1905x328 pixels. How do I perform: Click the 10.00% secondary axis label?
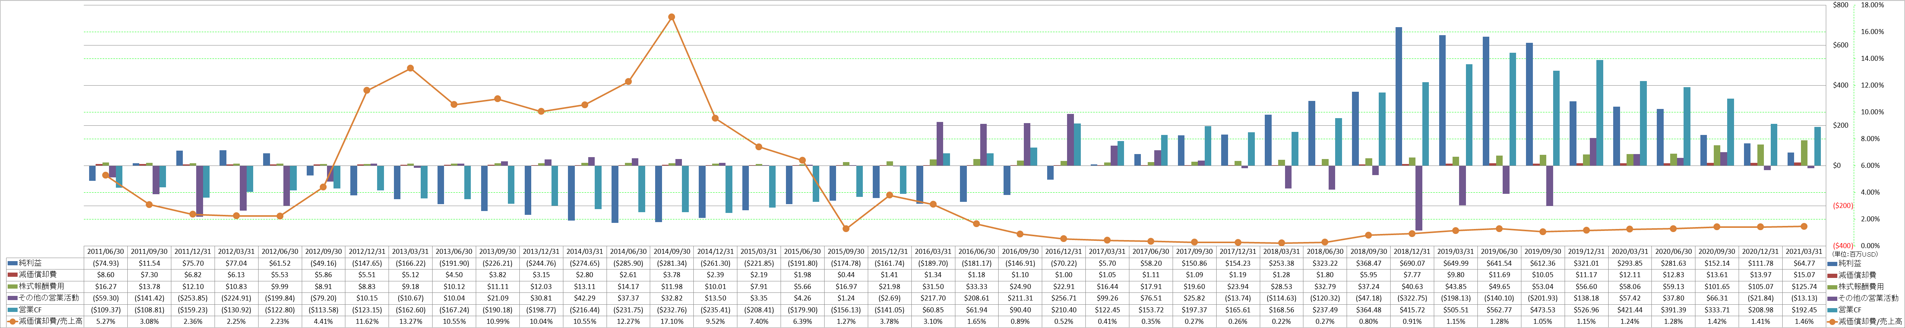(x=1872, y=112)
